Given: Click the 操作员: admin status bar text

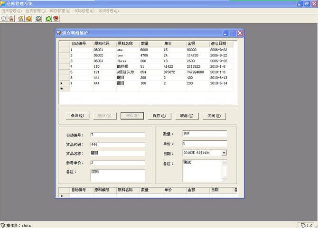Looking at the screenshot, I should pos(19,225).
